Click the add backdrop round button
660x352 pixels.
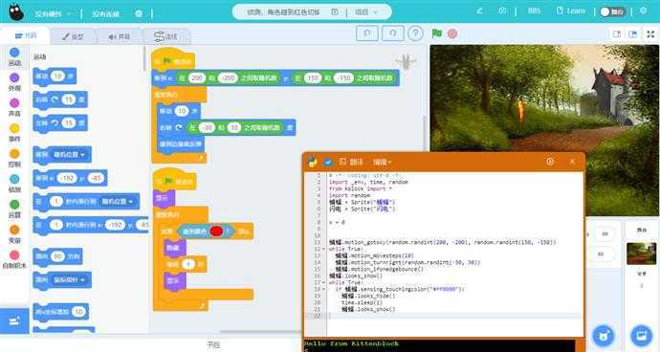(x=641, y=336)
